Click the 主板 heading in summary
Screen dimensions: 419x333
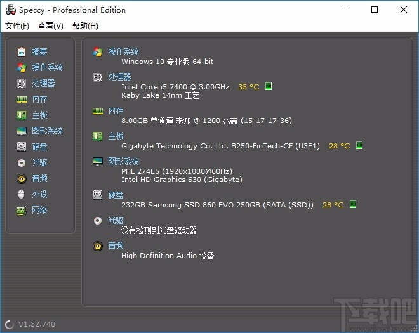point(116,136)
